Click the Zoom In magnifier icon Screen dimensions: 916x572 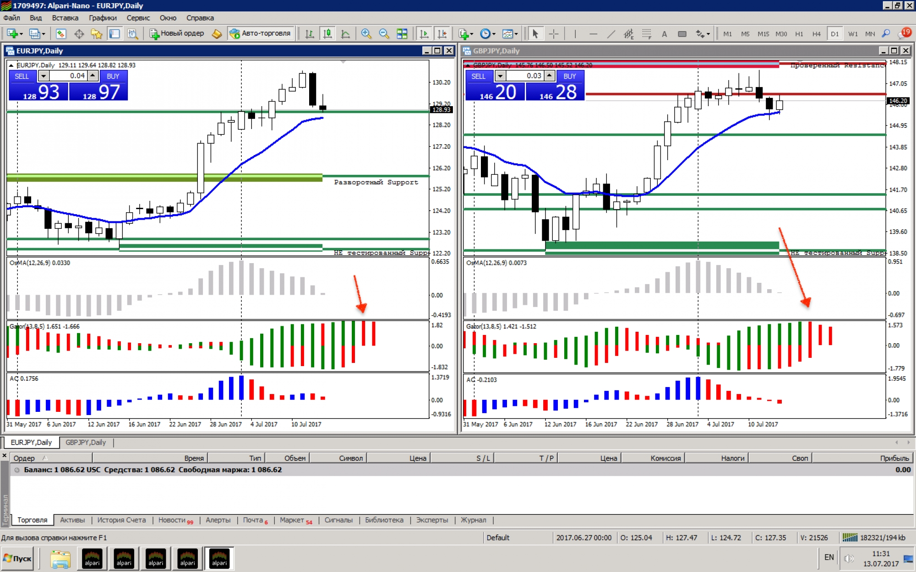366,34
